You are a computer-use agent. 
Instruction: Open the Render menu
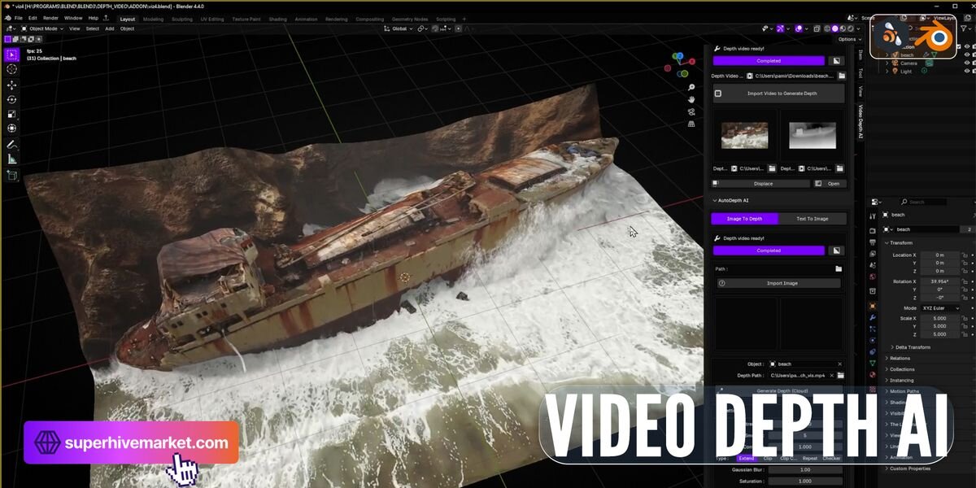[x=50, y=18]
